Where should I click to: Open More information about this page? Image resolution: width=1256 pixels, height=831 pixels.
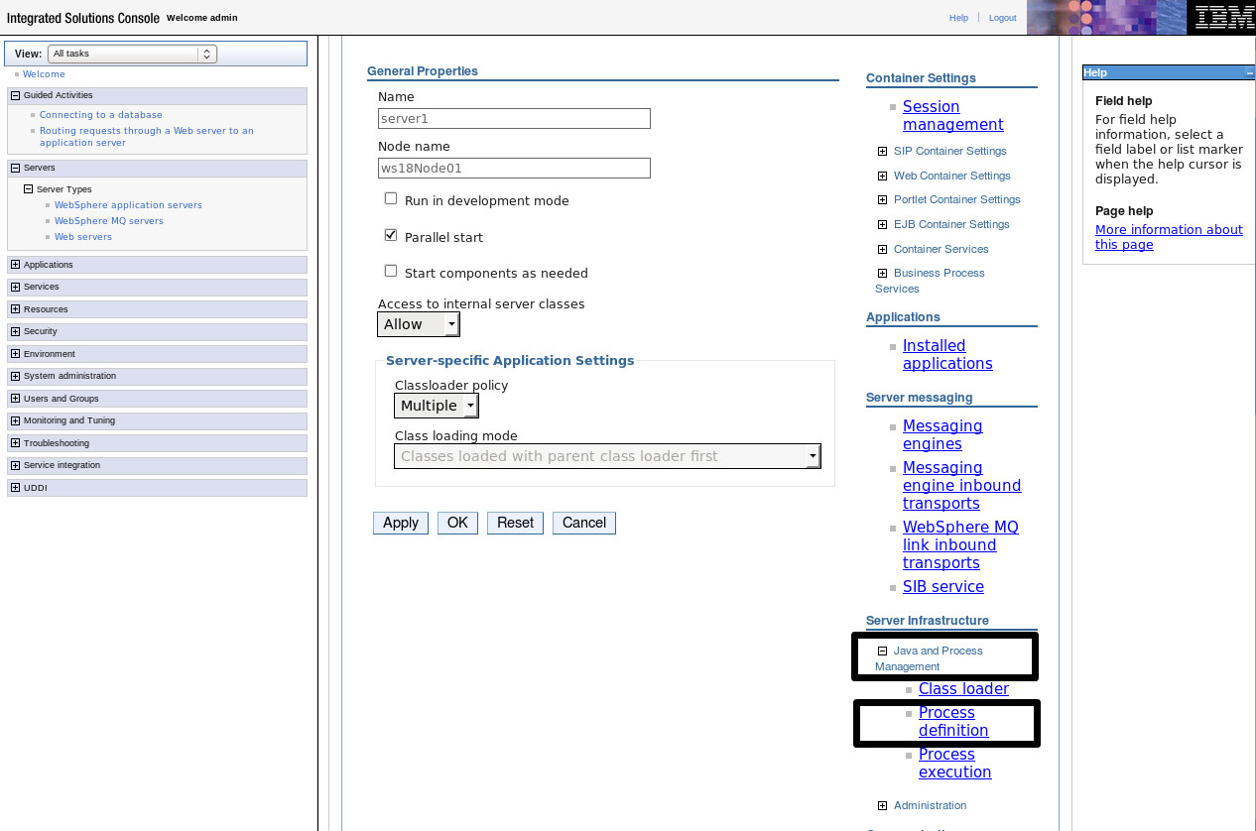1169,237
